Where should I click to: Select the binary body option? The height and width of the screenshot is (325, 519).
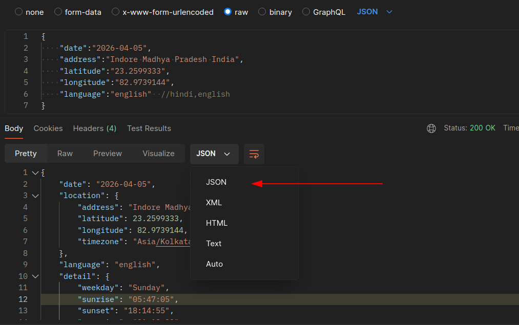[262, 12]
